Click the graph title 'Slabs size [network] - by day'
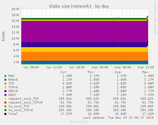Screen dimensions: 158x125 [79, 6]
